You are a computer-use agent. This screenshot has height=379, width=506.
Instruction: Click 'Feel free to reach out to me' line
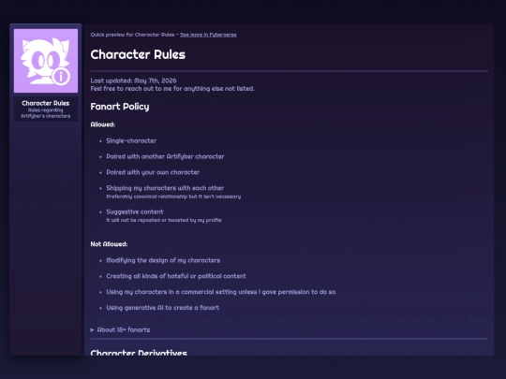pos(172,89)
